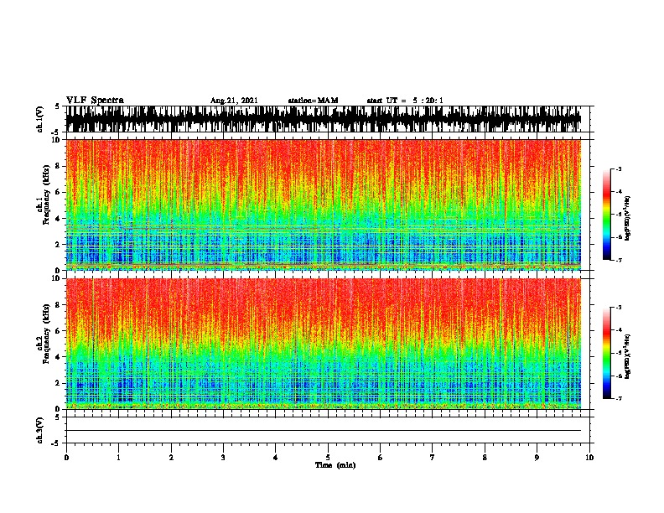Click the 6 kHz tick of ch.1 spectrogram
664x513 pixels.
click(x=59, y=192)
